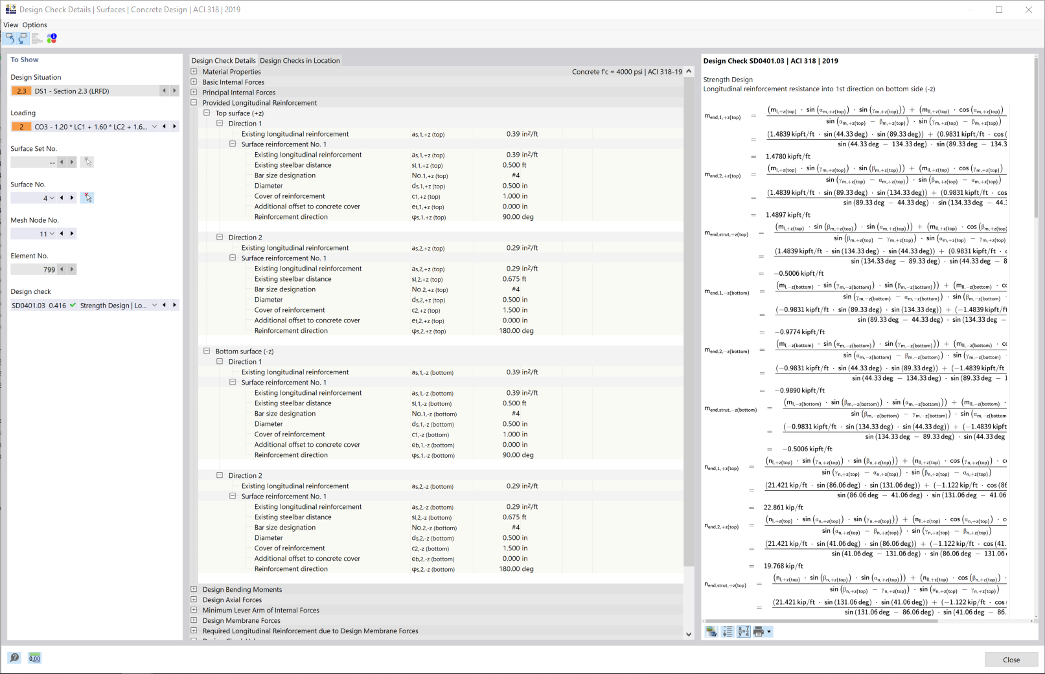This screenshot has width=1045, height=674.
Task: Collapse the Provided Longitudinal Reinforcement section
Action: 194,103
